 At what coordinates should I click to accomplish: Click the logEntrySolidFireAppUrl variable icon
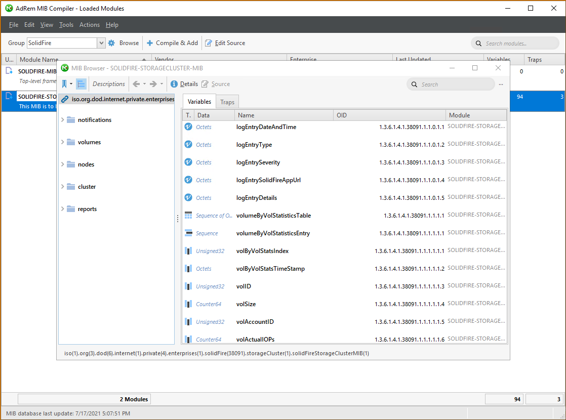pyautogui.click(x=188, y=180)
